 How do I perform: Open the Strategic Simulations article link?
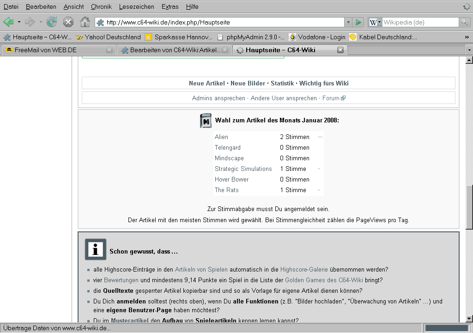[x=243, y=169]
